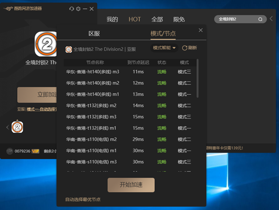The height and width of the screenshot is (210, 279).
Task: Close the mode/node dialog
Action: pyautogui.click(x=200, y=30)
